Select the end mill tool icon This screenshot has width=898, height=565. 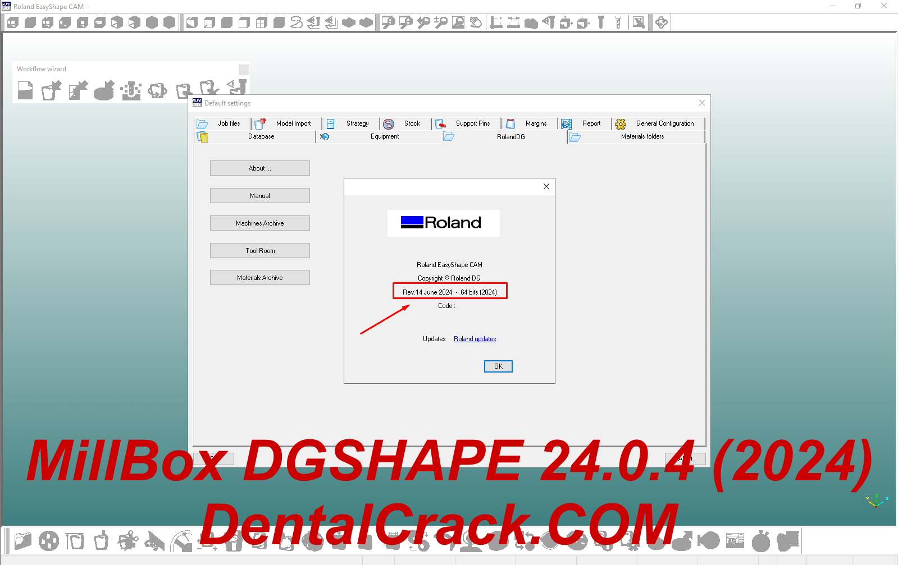(601, 22)
